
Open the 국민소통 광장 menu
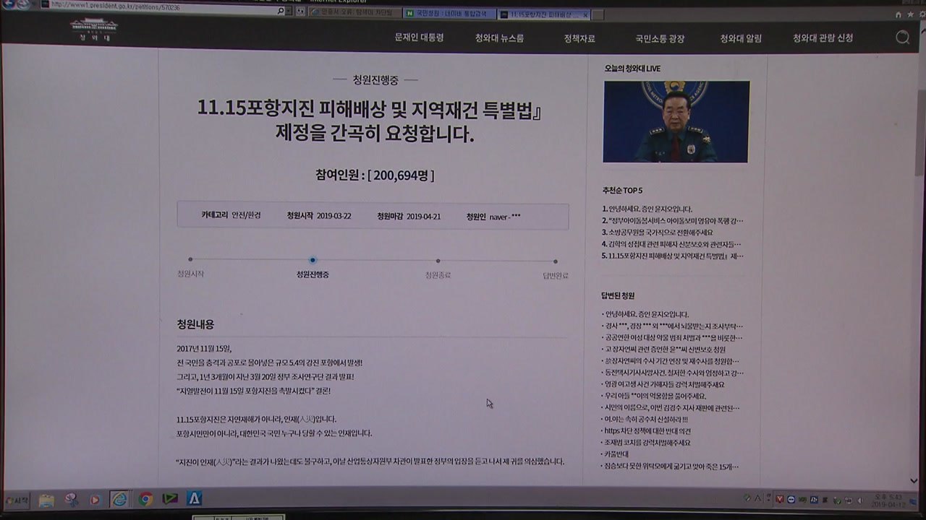(x=660, y=38)
